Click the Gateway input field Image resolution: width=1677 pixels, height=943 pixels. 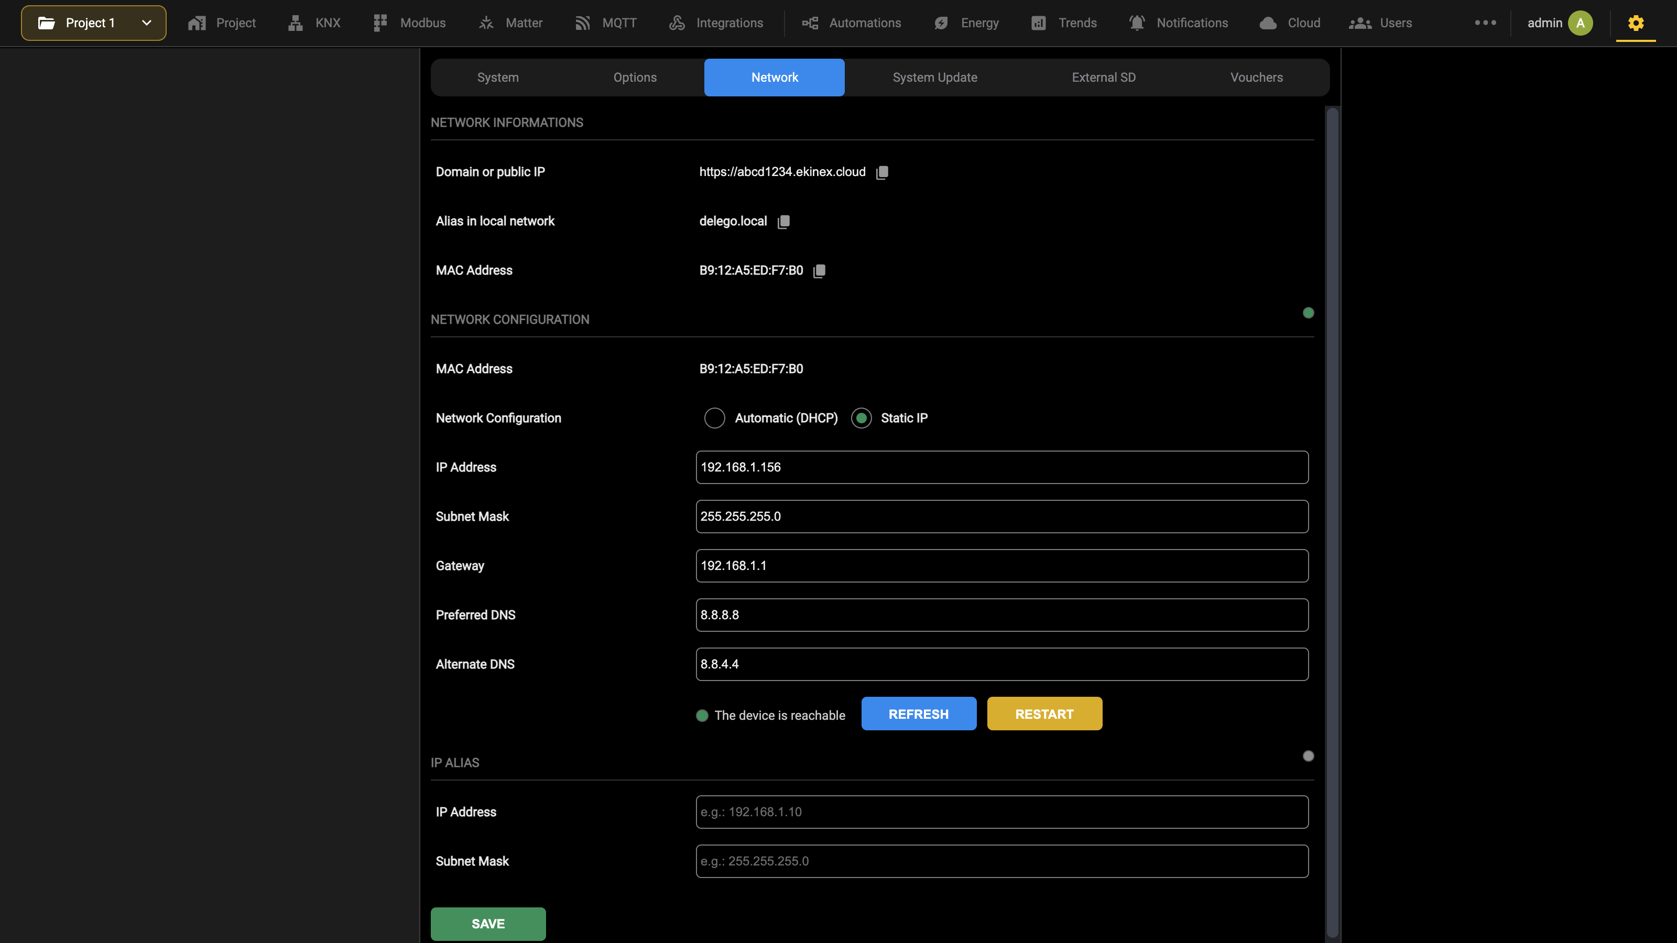pyautogui.click(x=1002, y=566)
